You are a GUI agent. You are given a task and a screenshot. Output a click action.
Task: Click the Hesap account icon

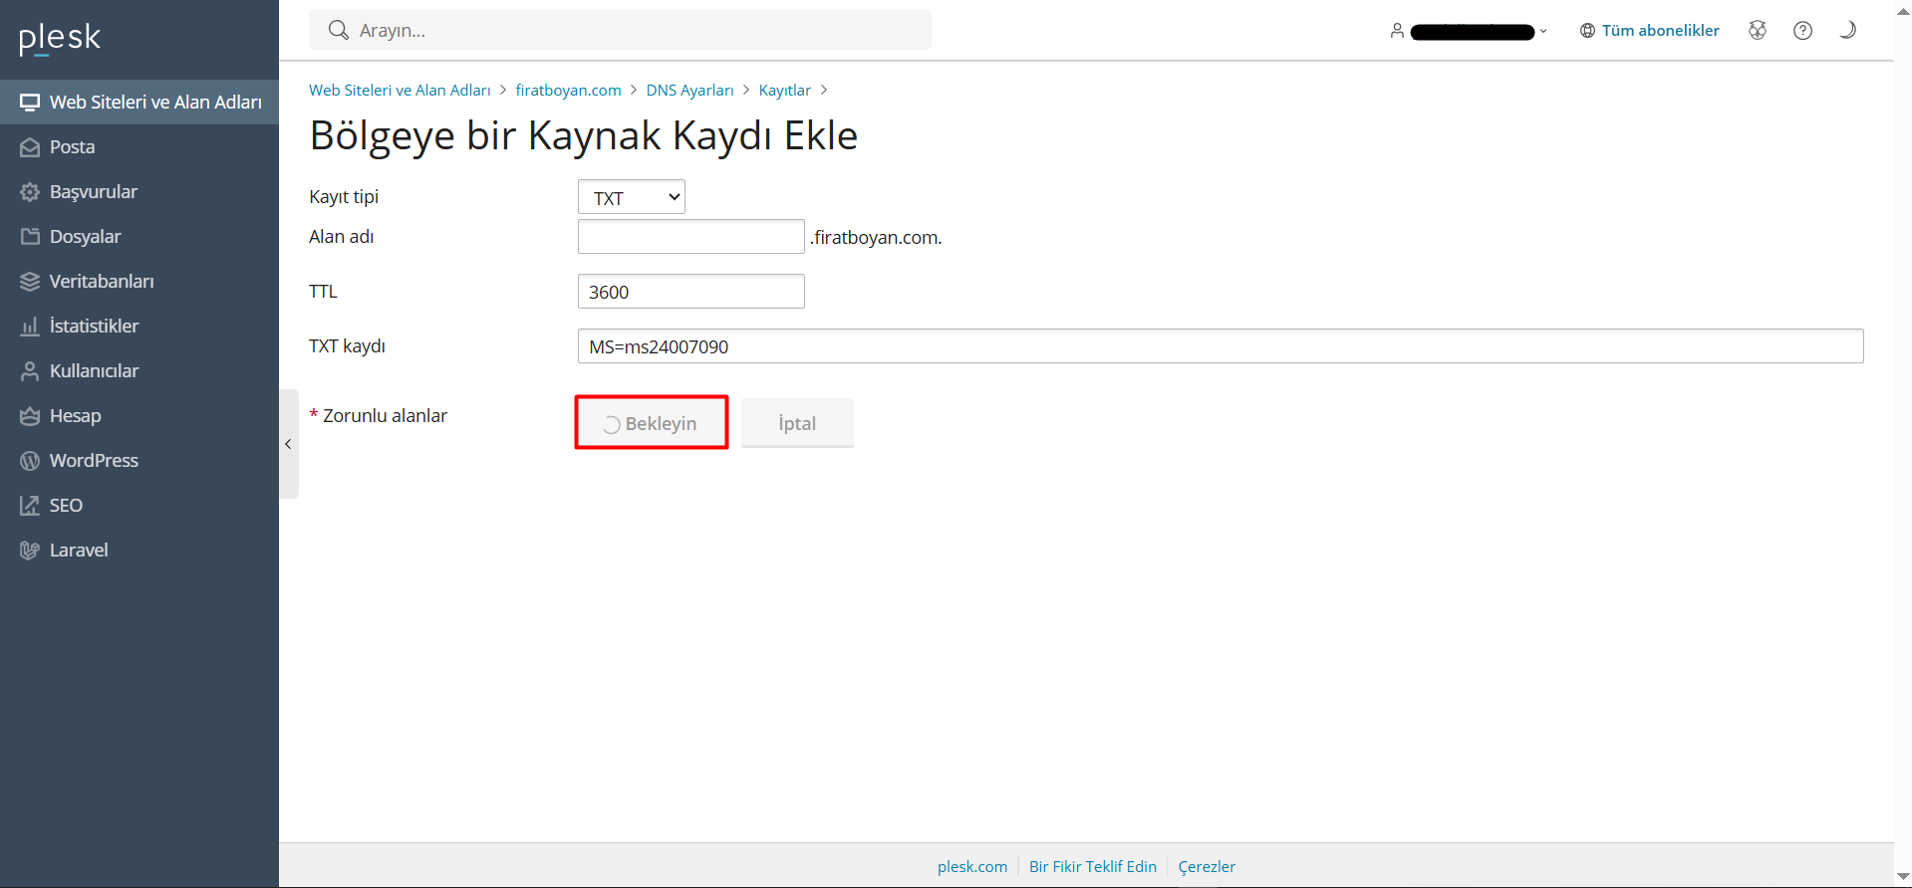30,416
